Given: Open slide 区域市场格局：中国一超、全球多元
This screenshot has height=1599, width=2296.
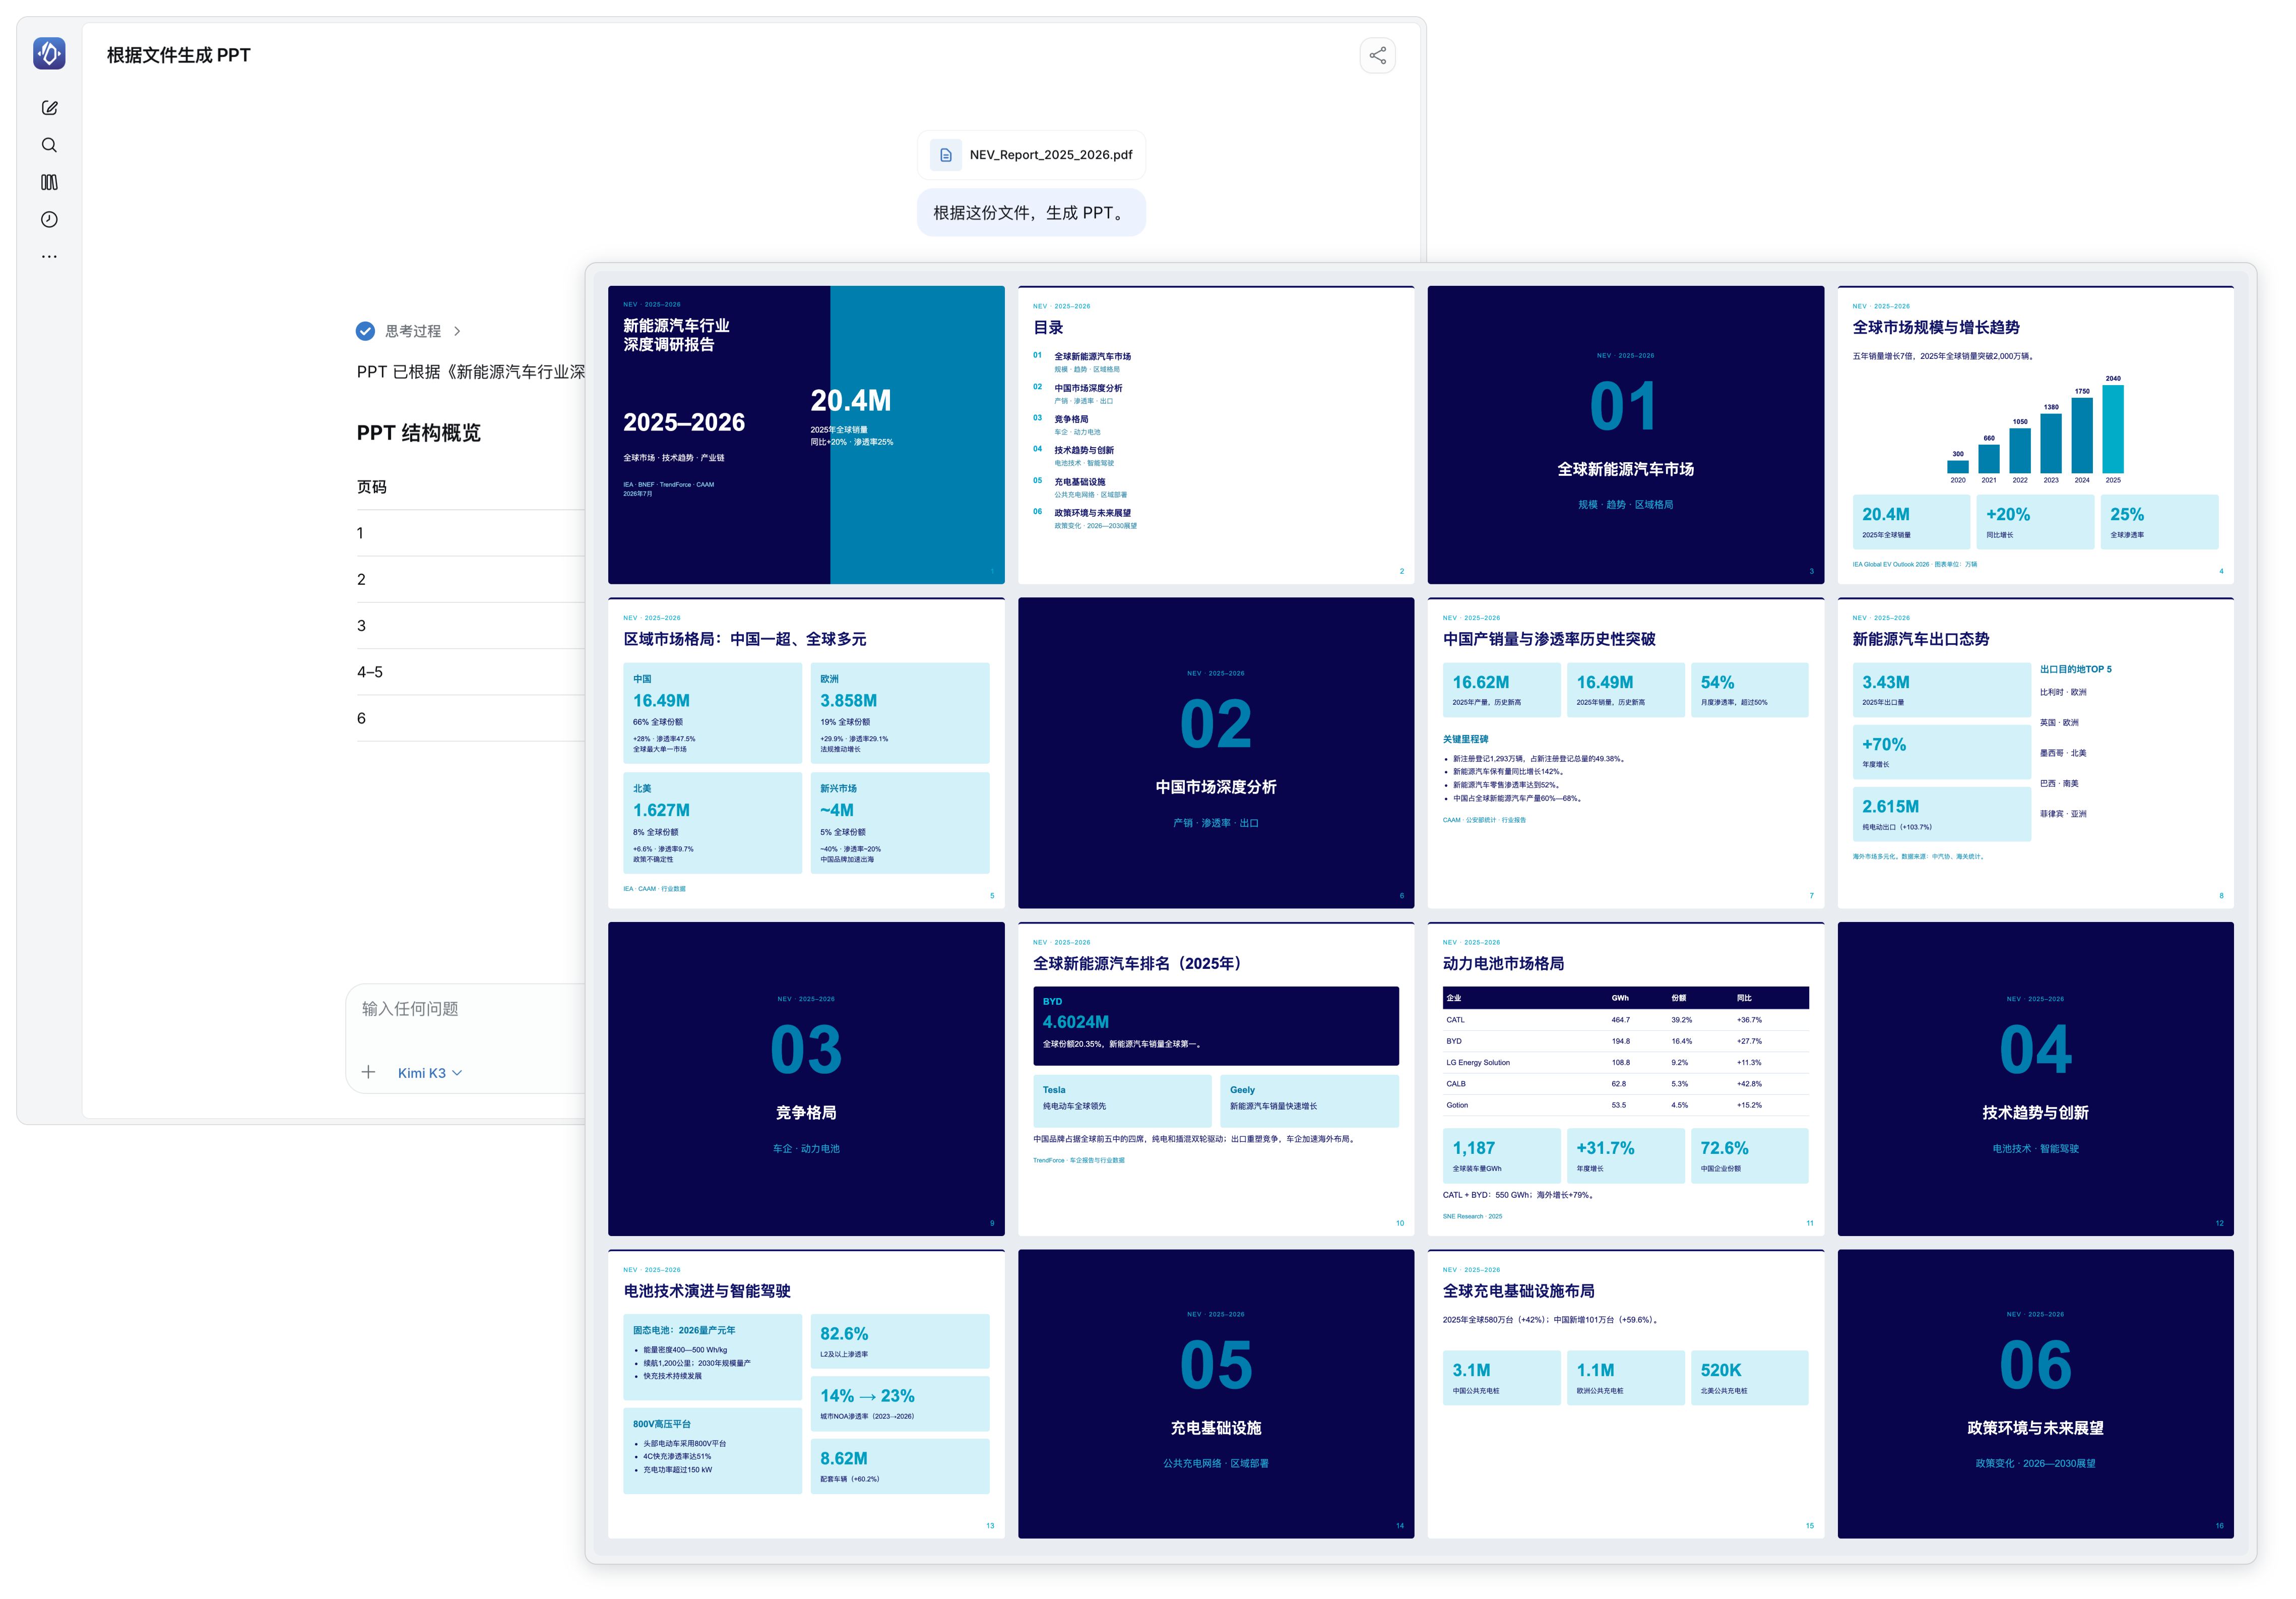Looking at the screenshot, I should tap(806, 752).
